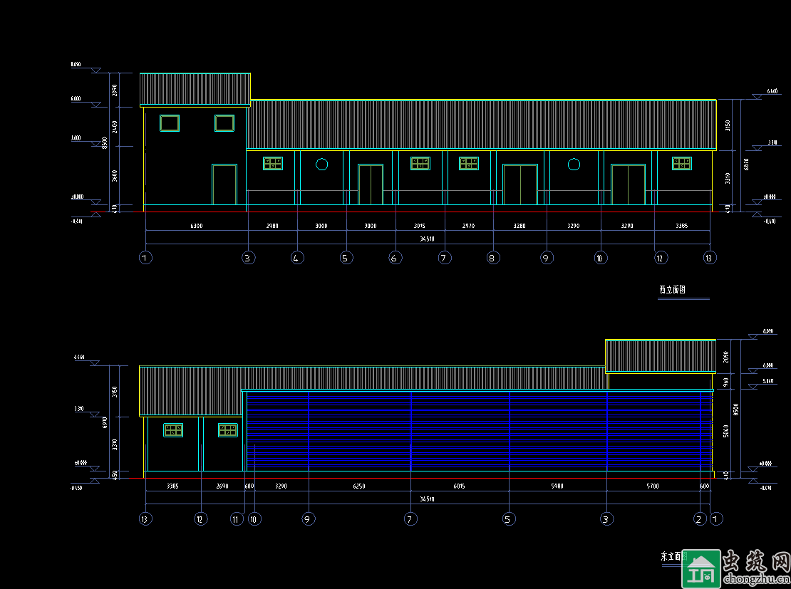Click grid axis bubble 1 under the west elevation
The image size is (791, 589).
[145, 258]
